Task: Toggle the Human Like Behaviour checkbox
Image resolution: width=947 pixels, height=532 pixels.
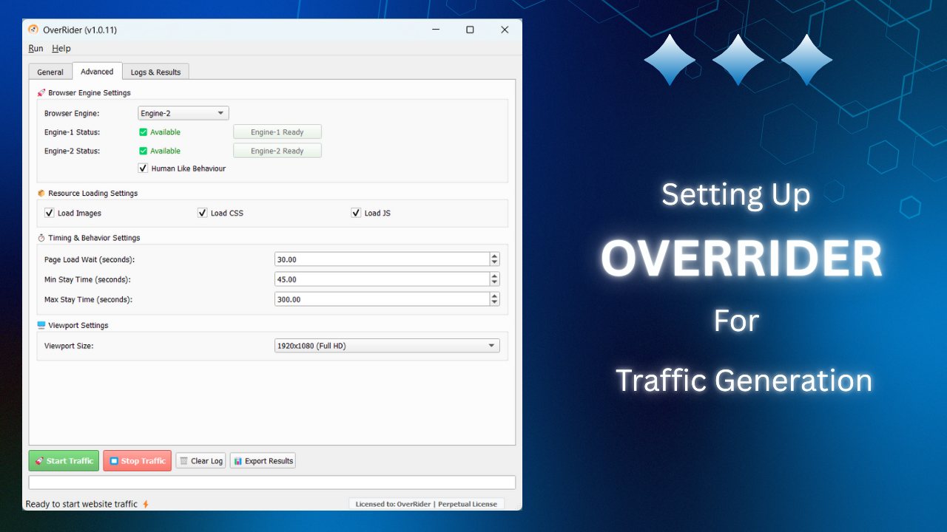Action: click(144, 168)
